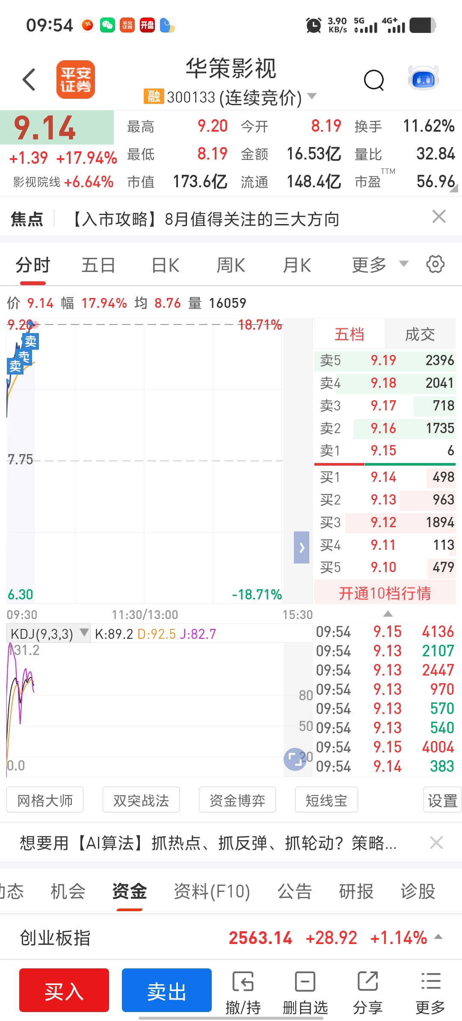Switch to the 资料(F10) tab
This screenshot has width=462, height=1021.
(212, 891)
